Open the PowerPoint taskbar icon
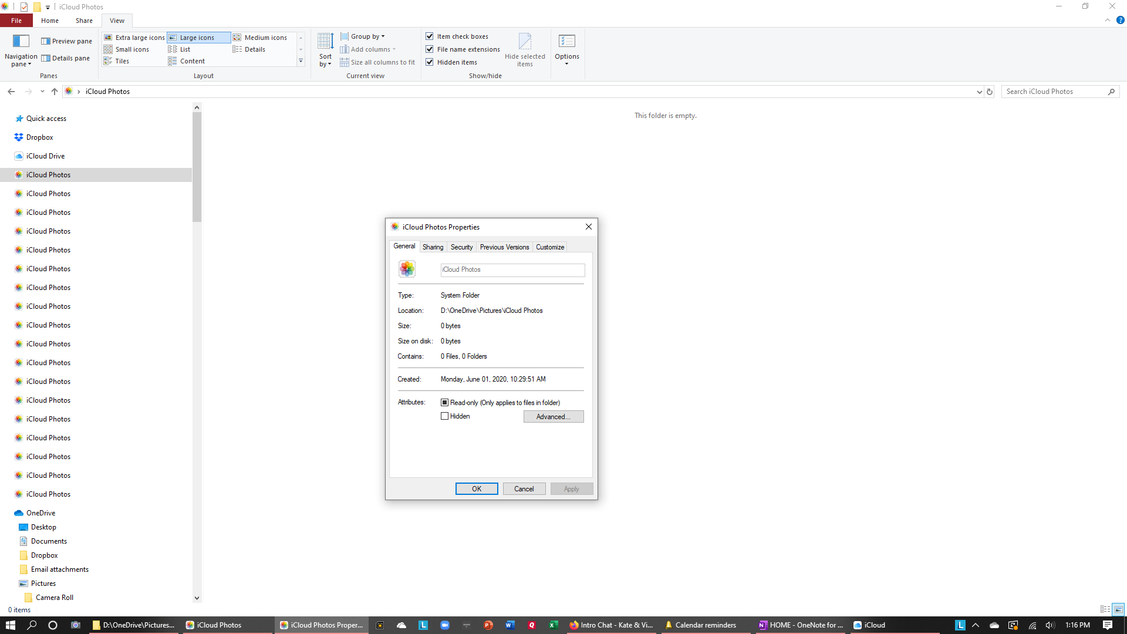This screenshot has width=1127, height=634. [488, 625]
